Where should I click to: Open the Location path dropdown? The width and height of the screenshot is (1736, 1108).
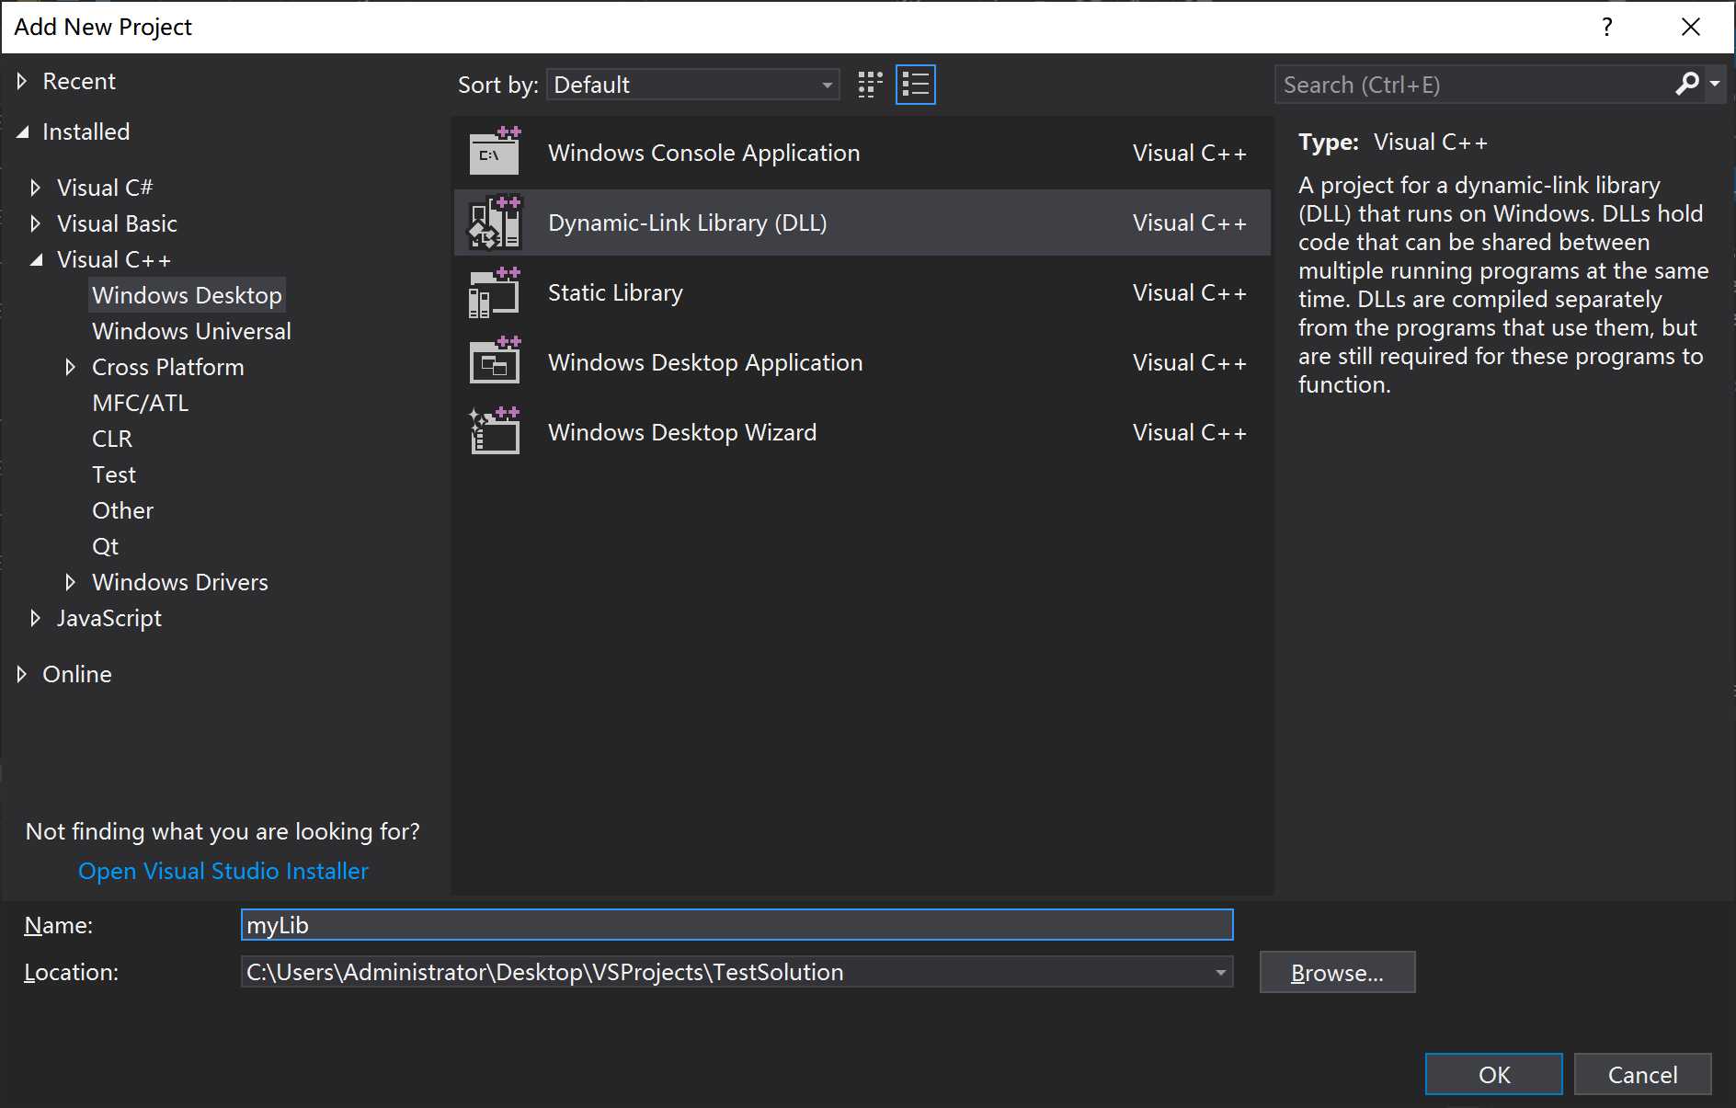(x=1220, y=972)
